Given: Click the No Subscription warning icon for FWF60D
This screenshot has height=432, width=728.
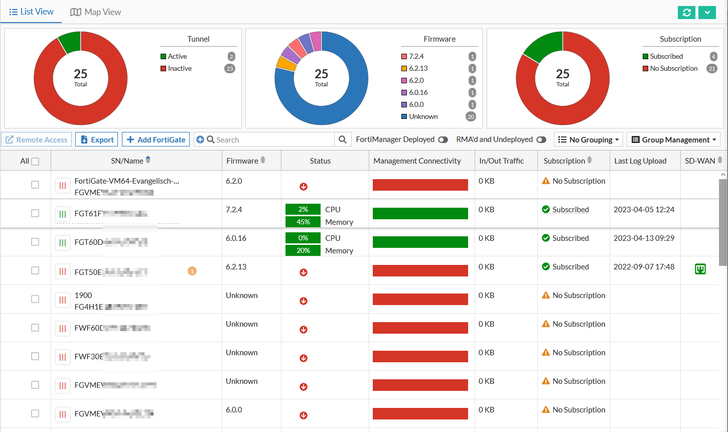Looking at the screenshot, I should 546,324.
